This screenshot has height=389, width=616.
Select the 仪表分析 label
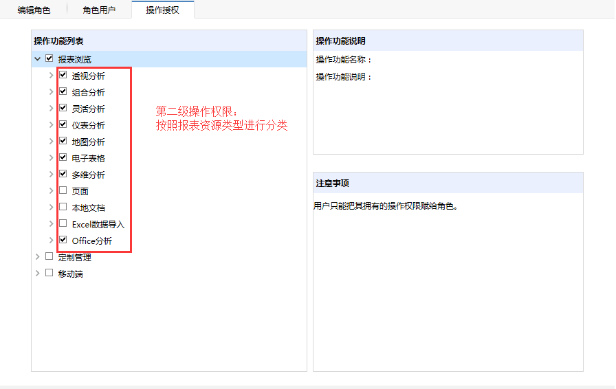click(x=89, y=125)
